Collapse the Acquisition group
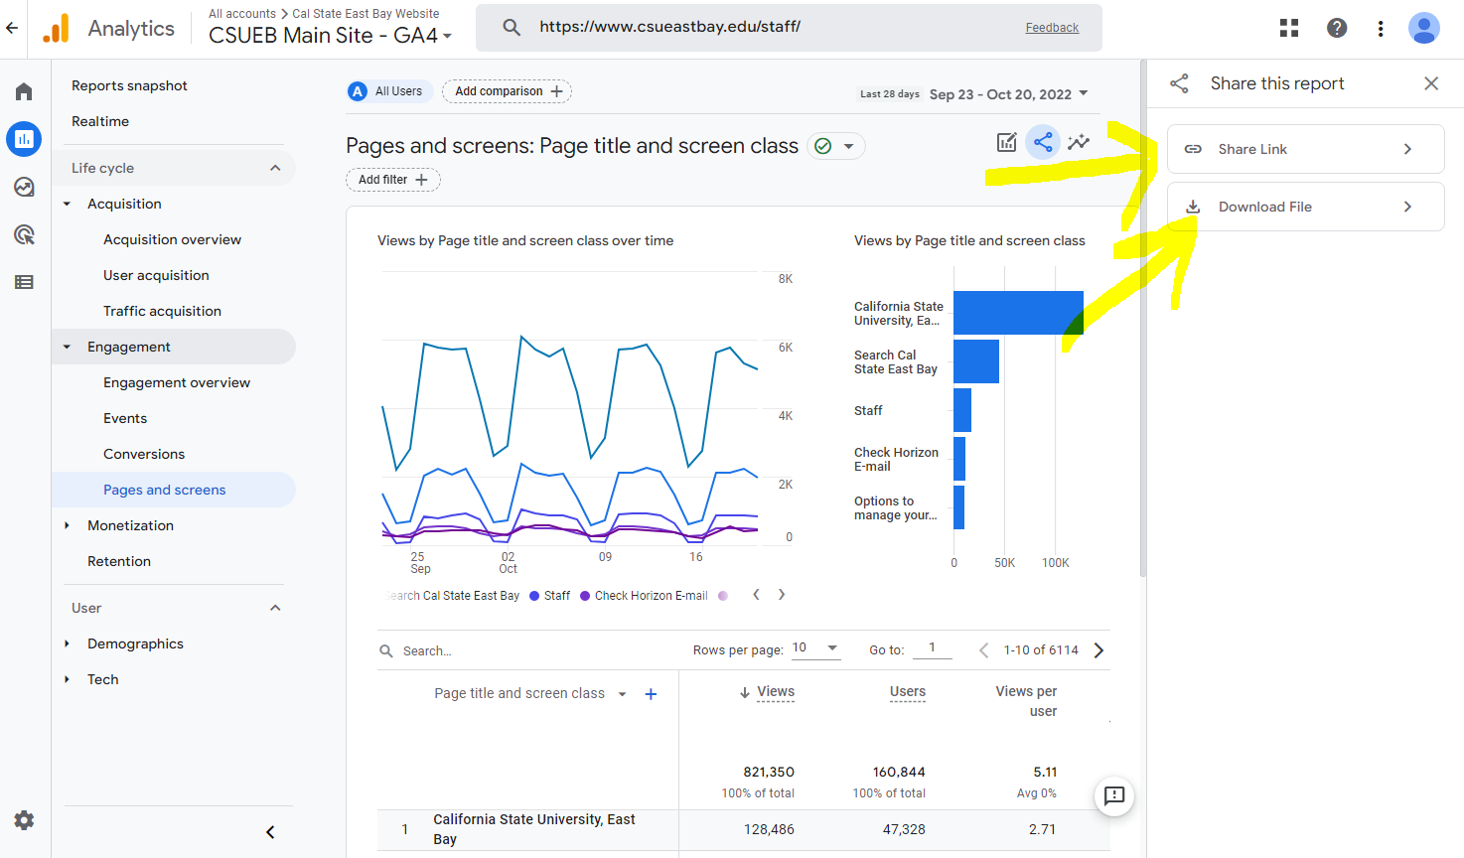The height and width of the screenshot is (858, 1464). pyautogui.click(x=67, y=204)
